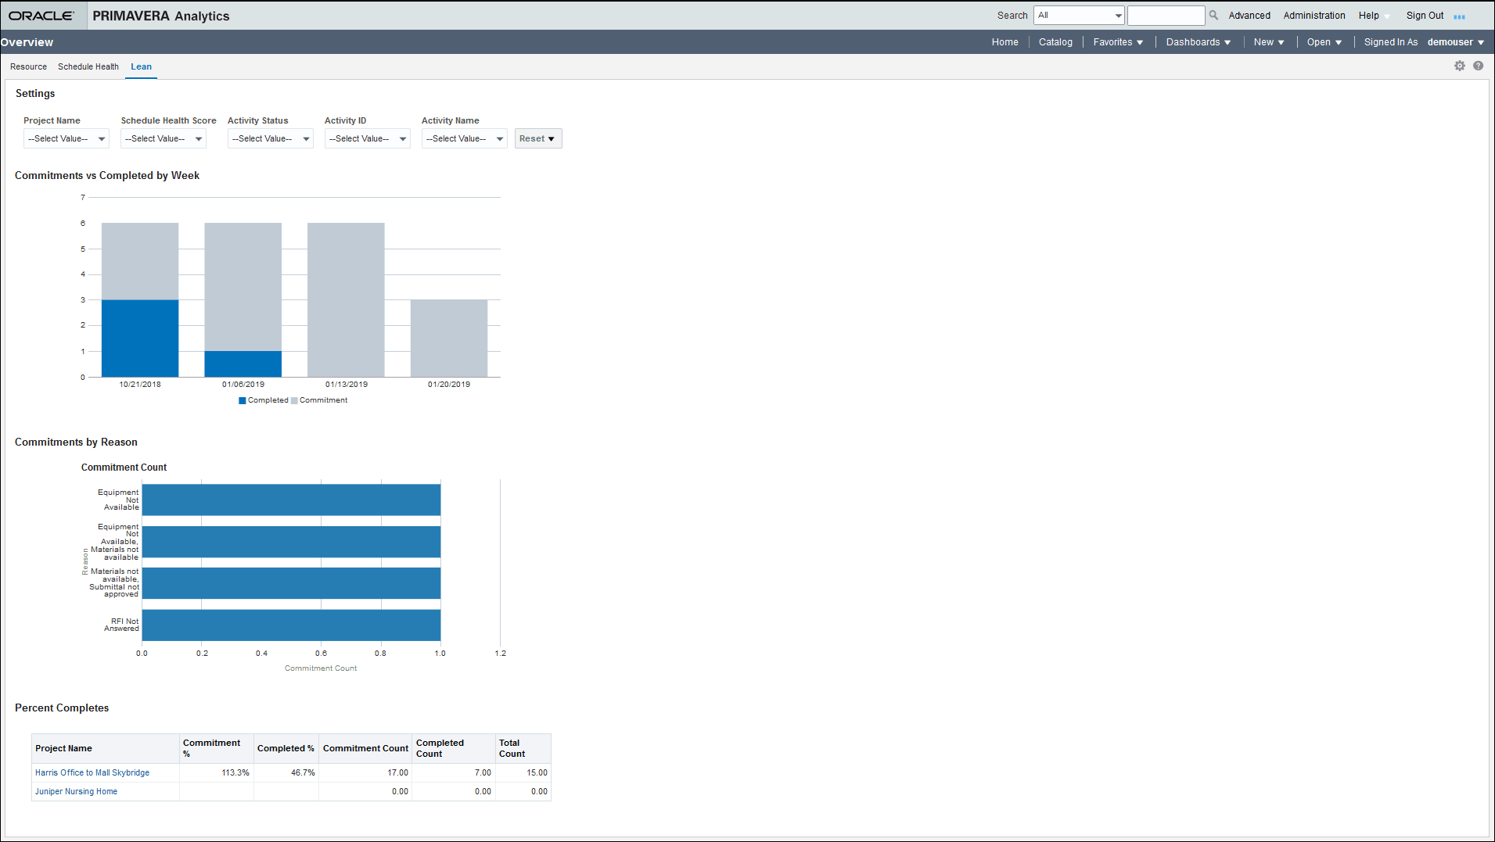The image size is (1495, 842).
Task: Switch to the Resource tab
Action: pyautogui.click(x=28, y=66)
